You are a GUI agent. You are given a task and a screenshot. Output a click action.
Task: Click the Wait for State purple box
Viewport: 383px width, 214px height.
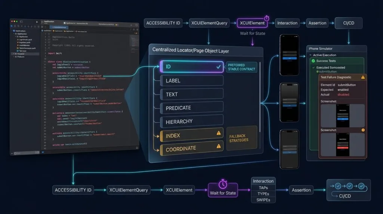pos(223,190)
